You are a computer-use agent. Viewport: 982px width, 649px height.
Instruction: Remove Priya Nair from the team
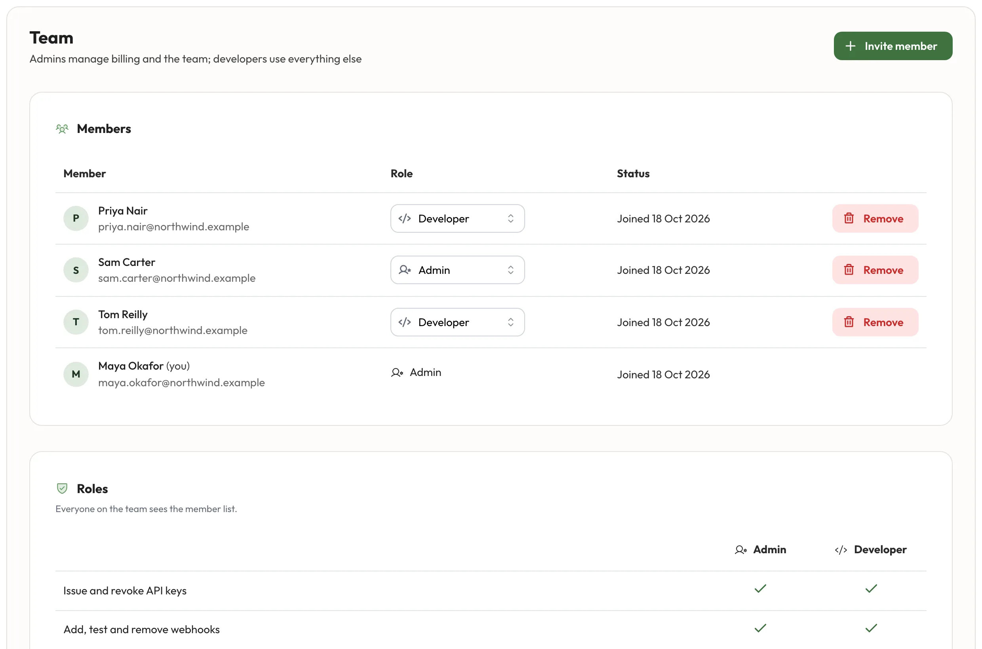pyautogui.click(x=875, y=218)
